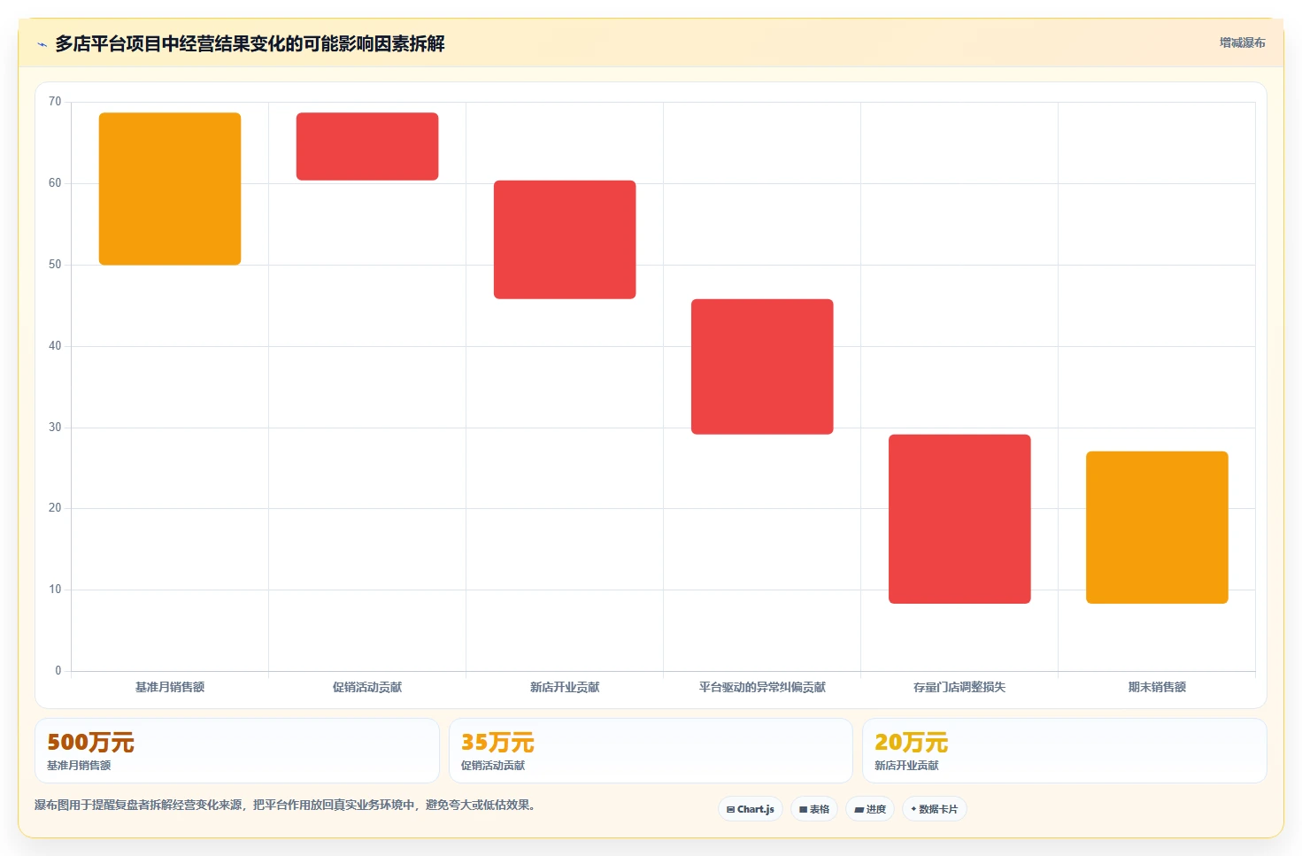Select the red 新店开业贡献 bar
This screenshot has width=1302, height=856.
point(565,240)
